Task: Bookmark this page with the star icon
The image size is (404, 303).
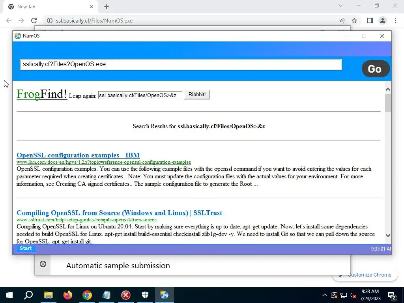Action: 354,21
